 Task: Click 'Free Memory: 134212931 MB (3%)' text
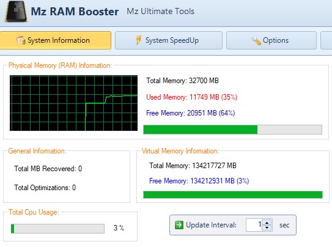199,181
